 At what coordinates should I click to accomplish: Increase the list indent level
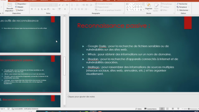[87, 5]
